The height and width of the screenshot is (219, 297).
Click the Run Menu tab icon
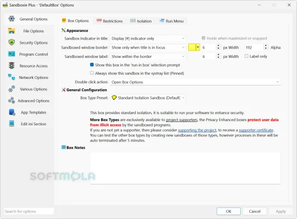tap(162, 21)
